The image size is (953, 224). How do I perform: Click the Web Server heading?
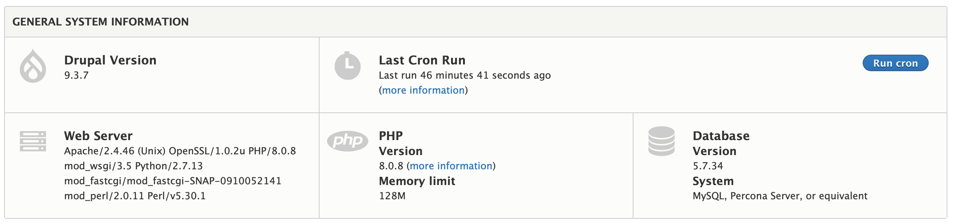(98, 136)
